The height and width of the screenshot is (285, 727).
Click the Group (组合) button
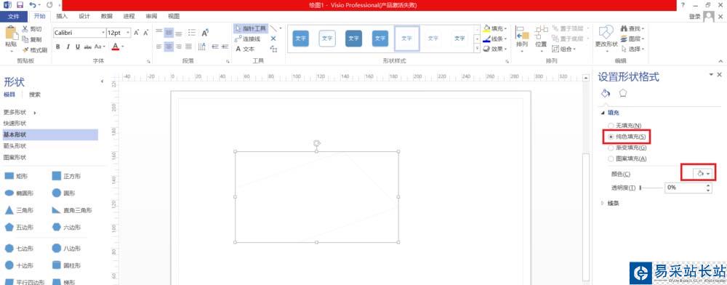point(564,49)
